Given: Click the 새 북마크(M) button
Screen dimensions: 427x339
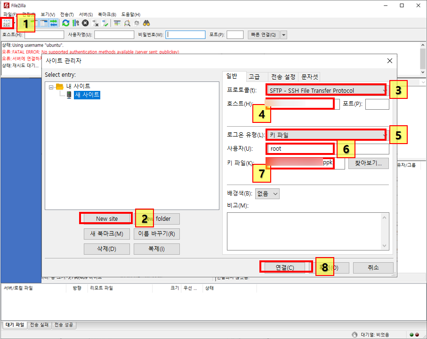Looking at the screenshot, I should pyautogui.click(x=107, y=234).
